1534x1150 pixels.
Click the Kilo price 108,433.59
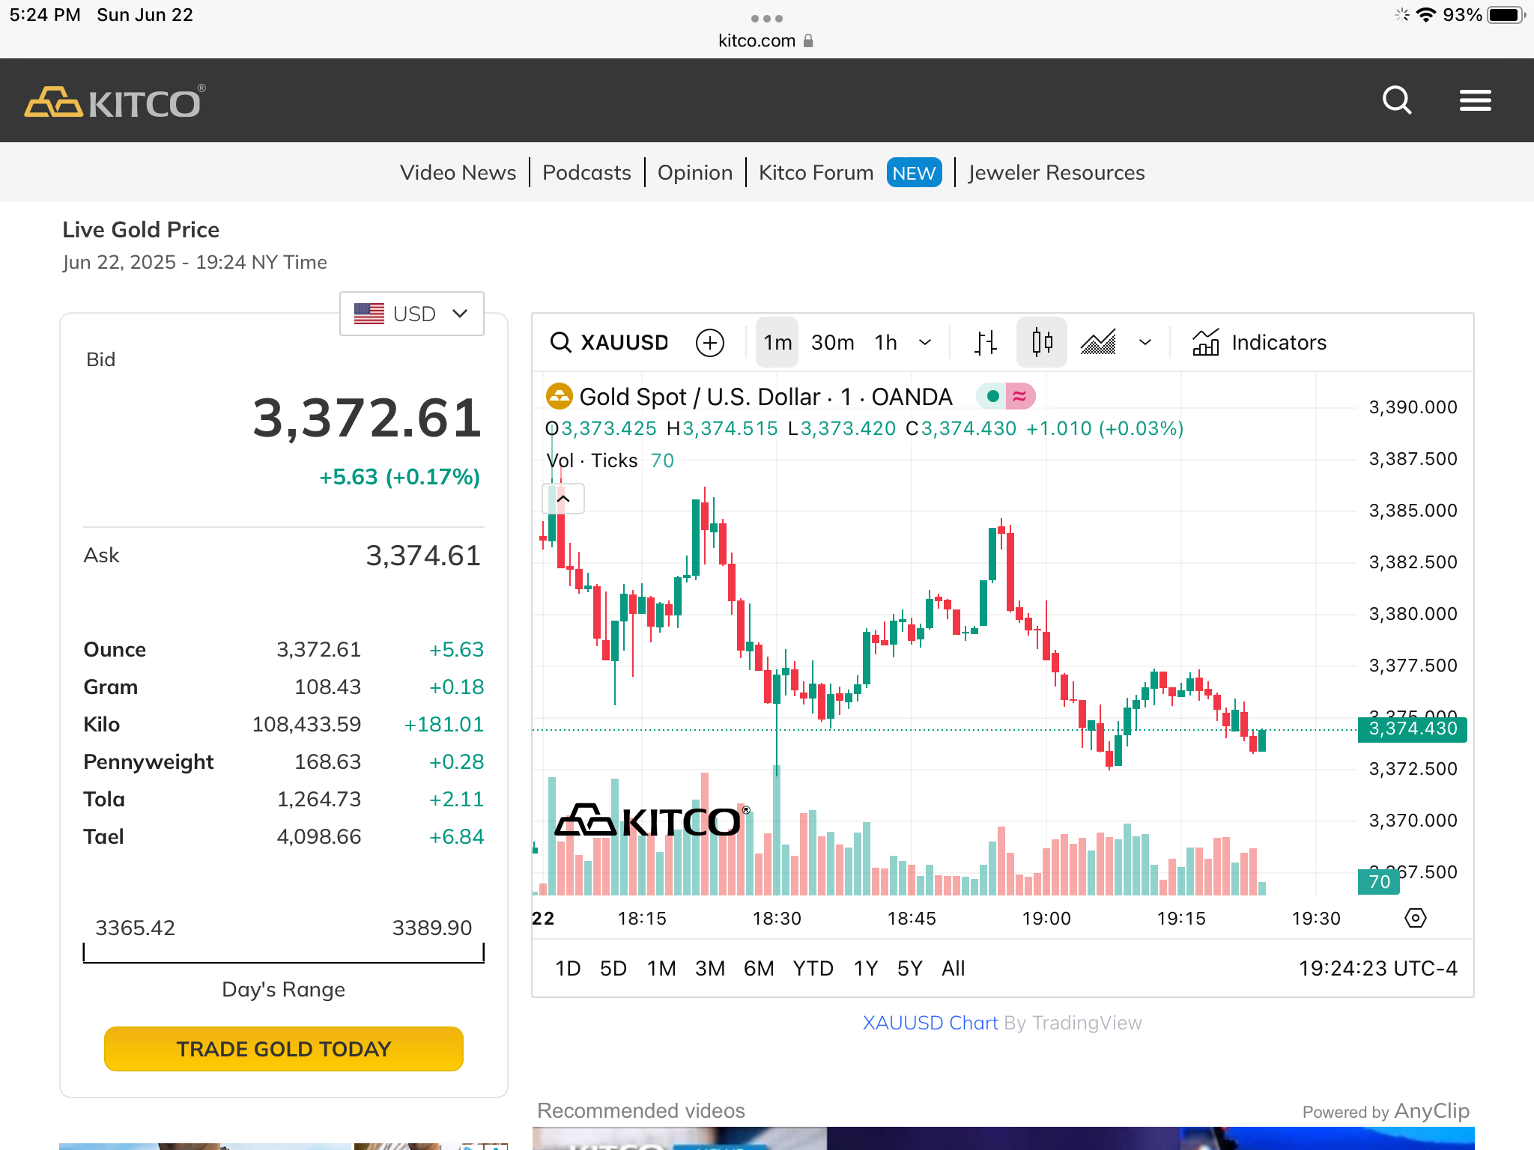pyautogui.click(x=306, y=725)
